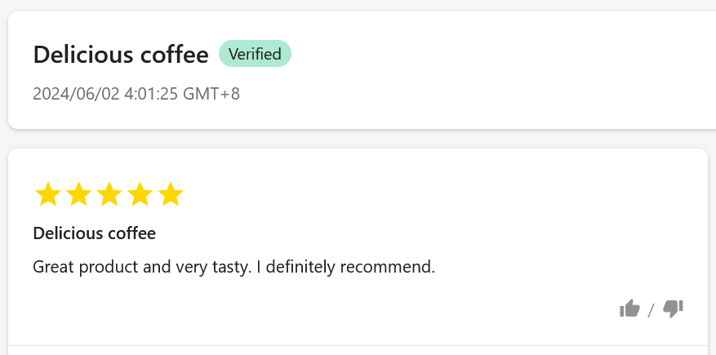Select the first rating star

click(48, 195)
